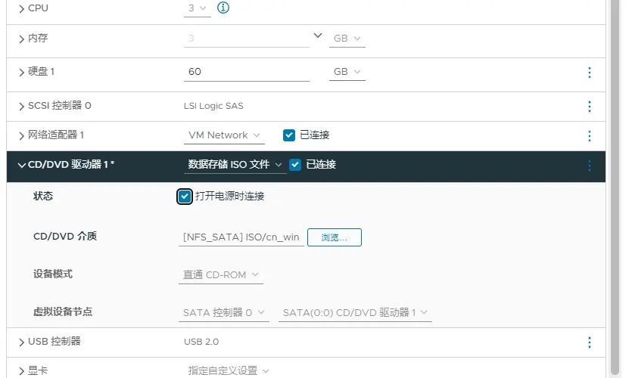632x378 pixels.
Task: Open the USB 控制器 three-dot menu
Action: point(590,342)
